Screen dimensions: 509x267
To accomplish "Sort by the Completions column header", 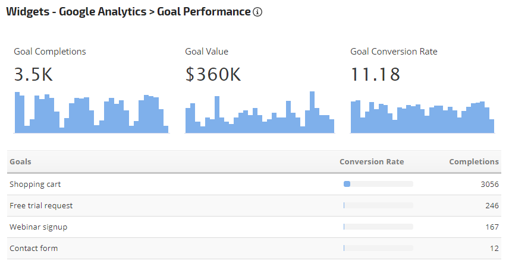I will (474, 161).
